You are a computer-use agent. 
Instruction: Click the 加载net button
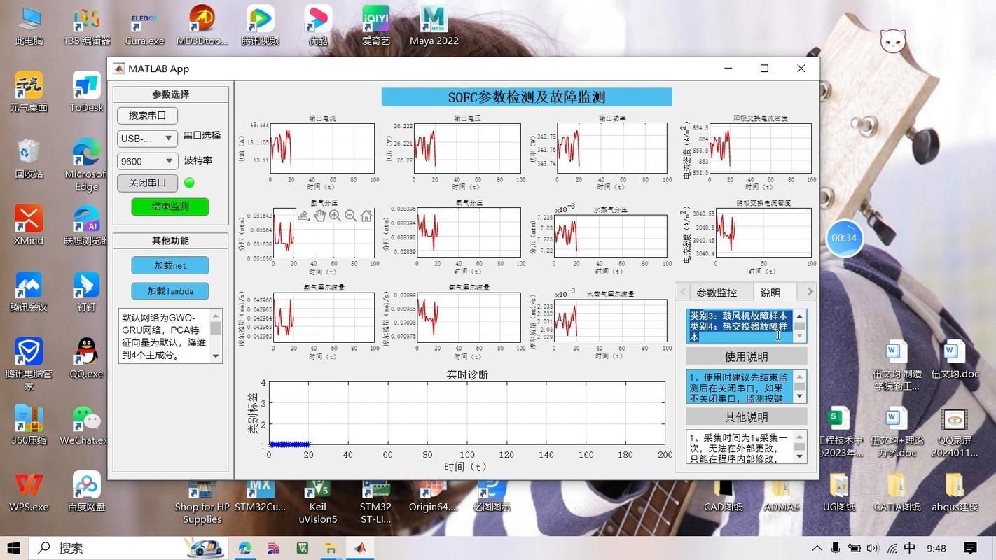170,266
